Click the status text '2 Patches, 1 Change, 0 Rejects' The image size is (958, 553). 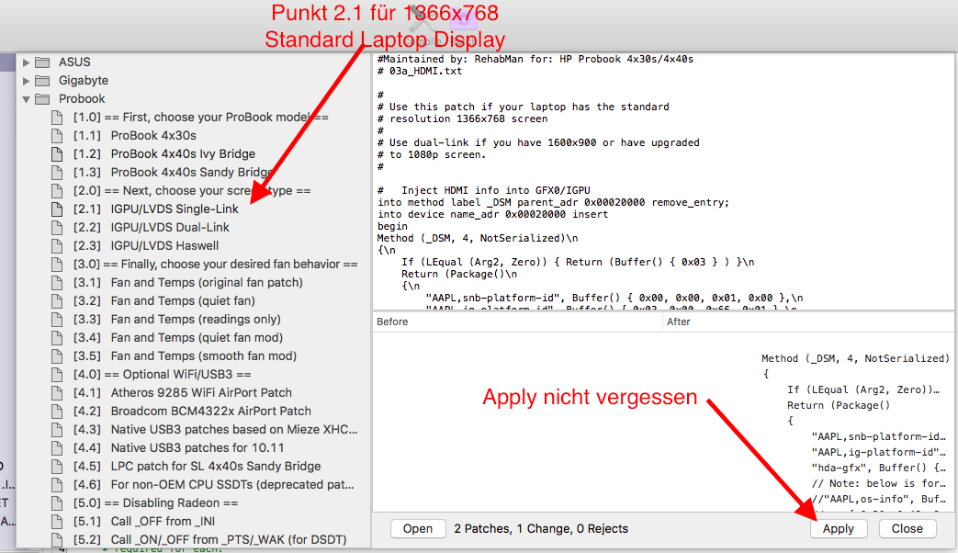click(541, 528)
